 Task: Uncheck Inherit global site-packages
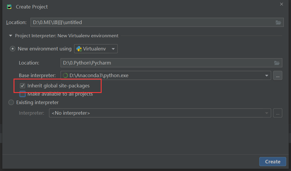(x=22, y=86)
